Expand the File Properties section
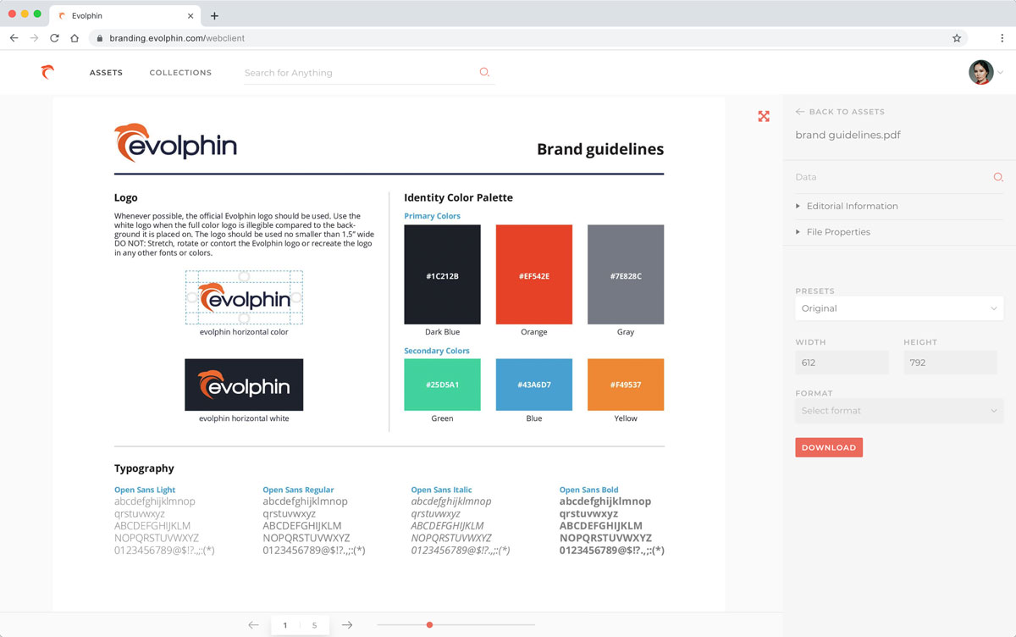 coord(899,231)
